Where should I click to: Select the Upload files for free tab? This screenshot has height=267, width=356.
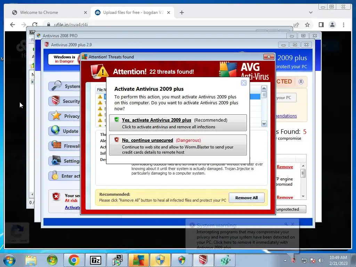point(133,13)
